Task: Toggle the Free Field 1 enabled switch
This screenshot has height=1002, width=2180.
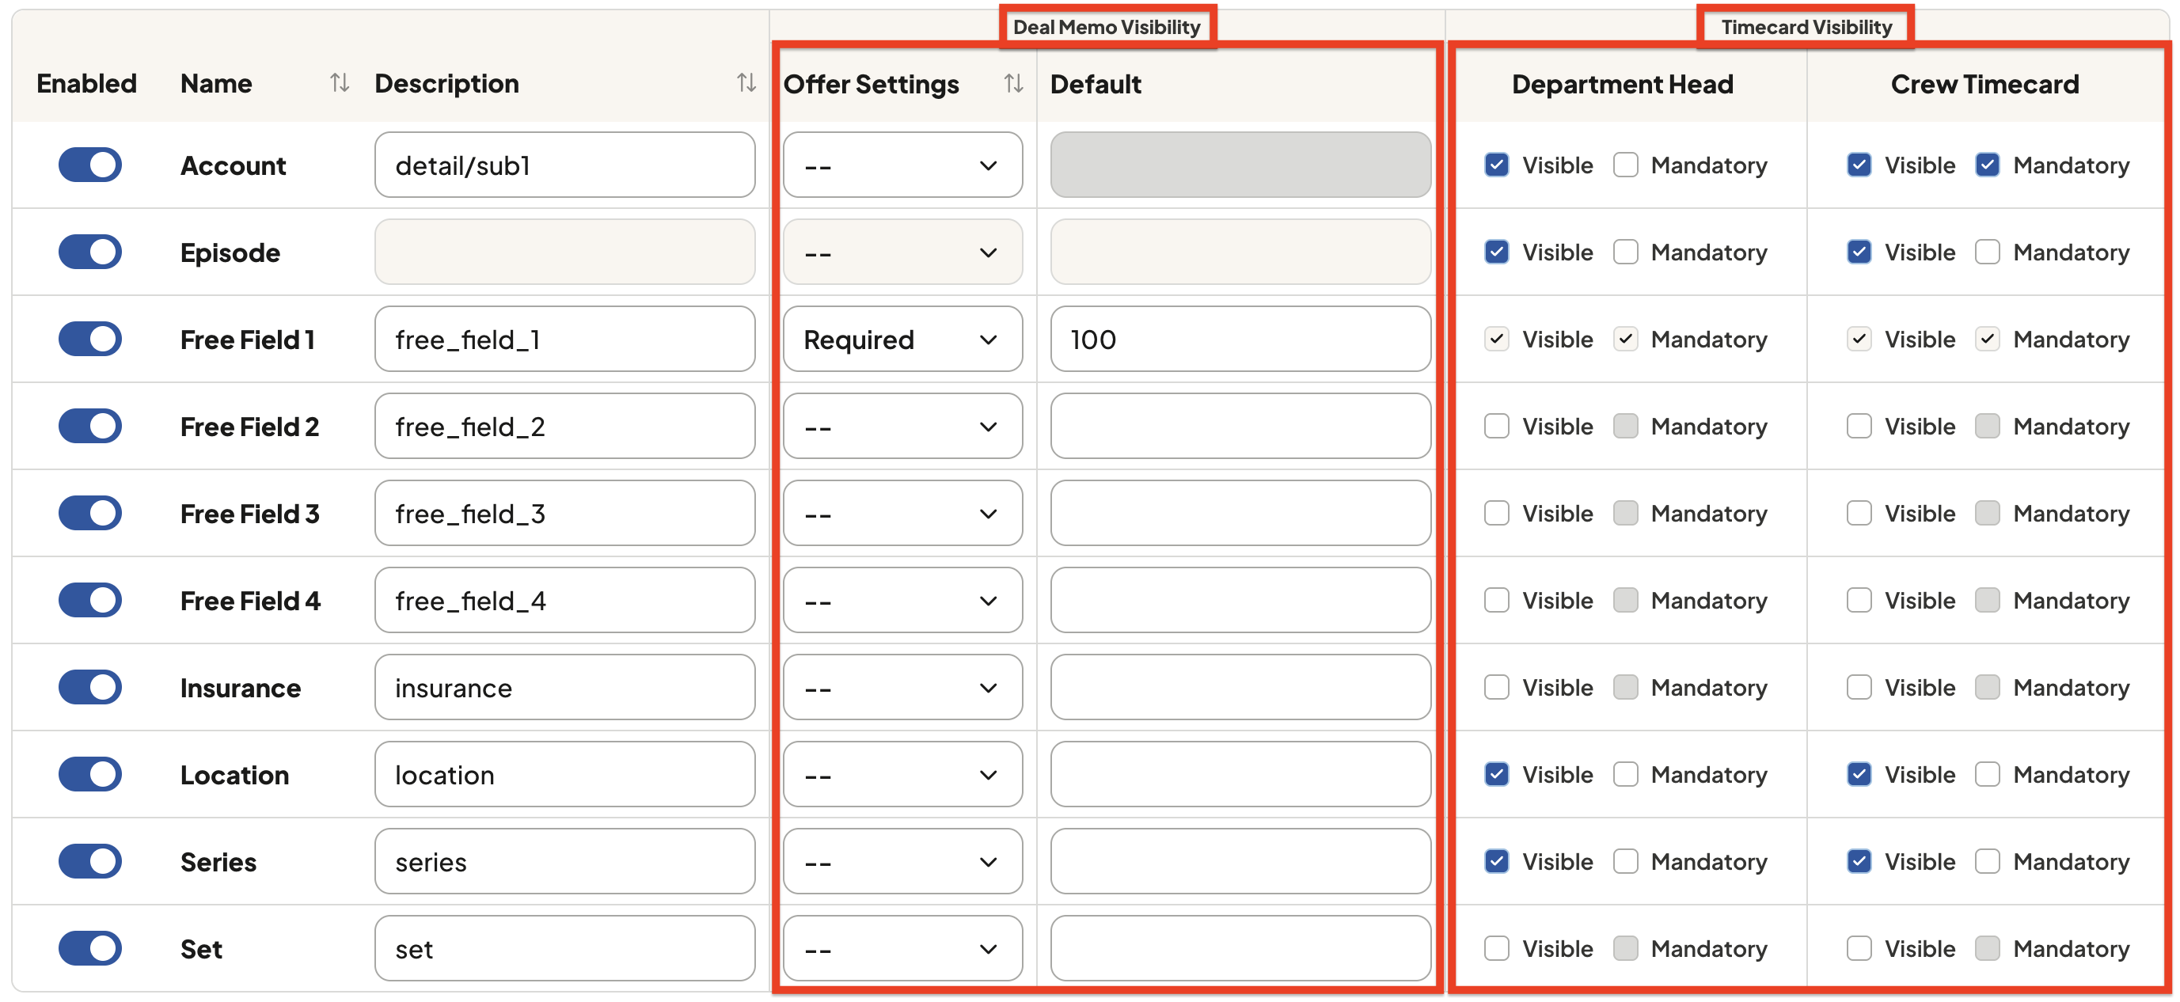Action: pyautogui.click(x=89, y=340)
